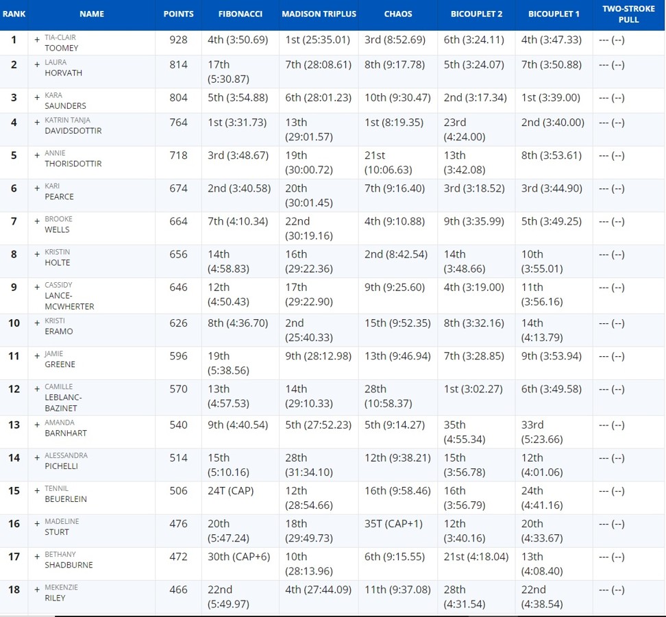Expand Bethany Shadburne's row details
The width and height of the screenshot is (666, 617).
37,557
